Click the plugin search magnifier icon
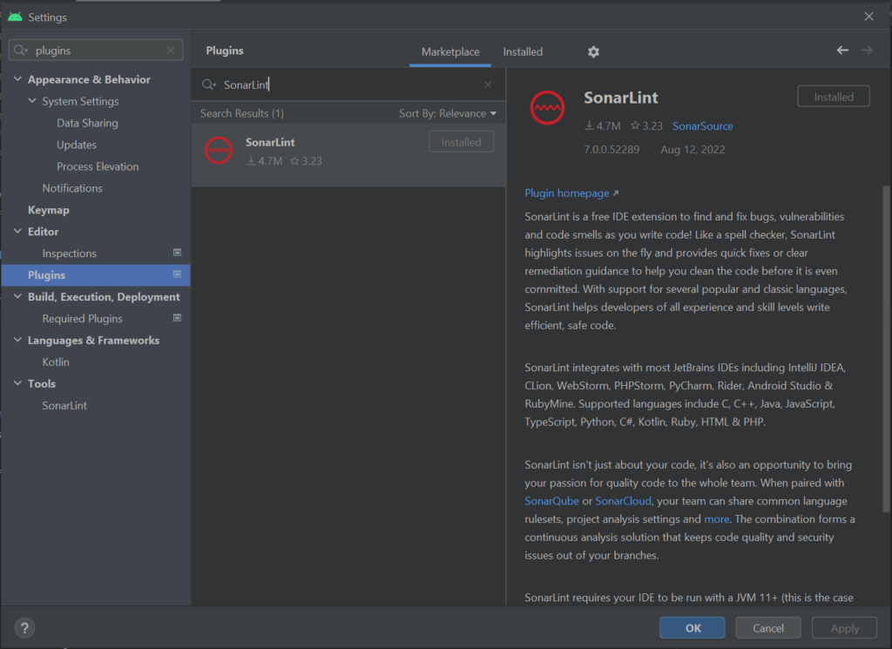Image resolution: width=892 pixels, height=649 pixels. coord(209,85)
